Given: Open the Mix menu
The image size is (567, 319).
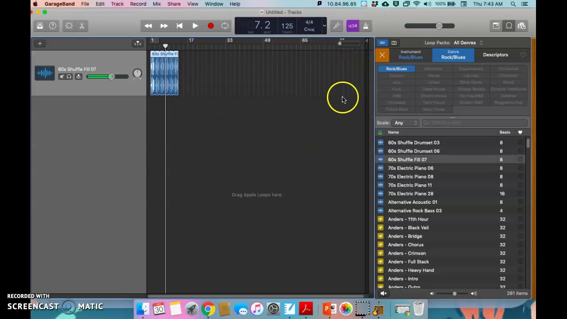Looking at the screenshot, I should click(x=157, y=4).
